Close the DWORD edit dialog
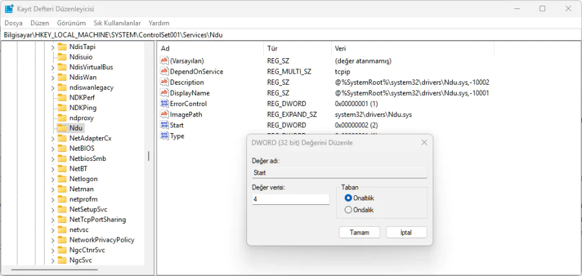 424,142
